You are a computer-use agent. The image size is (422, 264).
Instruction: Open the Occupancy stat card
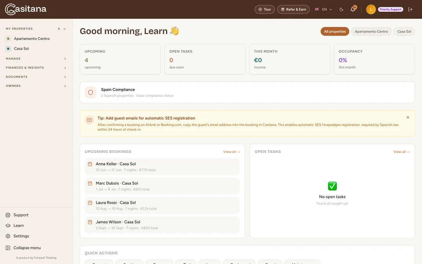tap(374, 59)
